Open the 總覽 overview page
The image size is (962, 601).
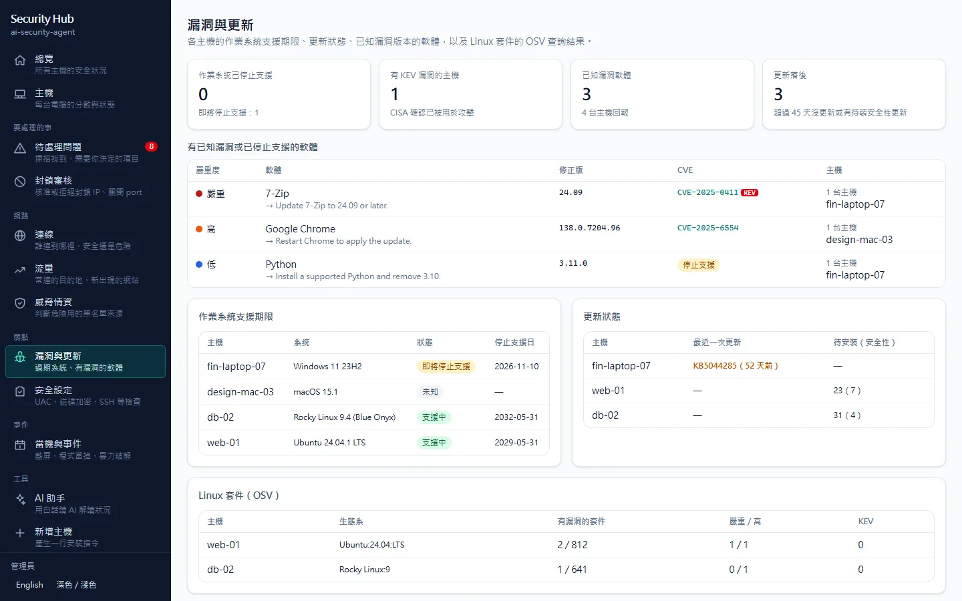coord(86,64)
